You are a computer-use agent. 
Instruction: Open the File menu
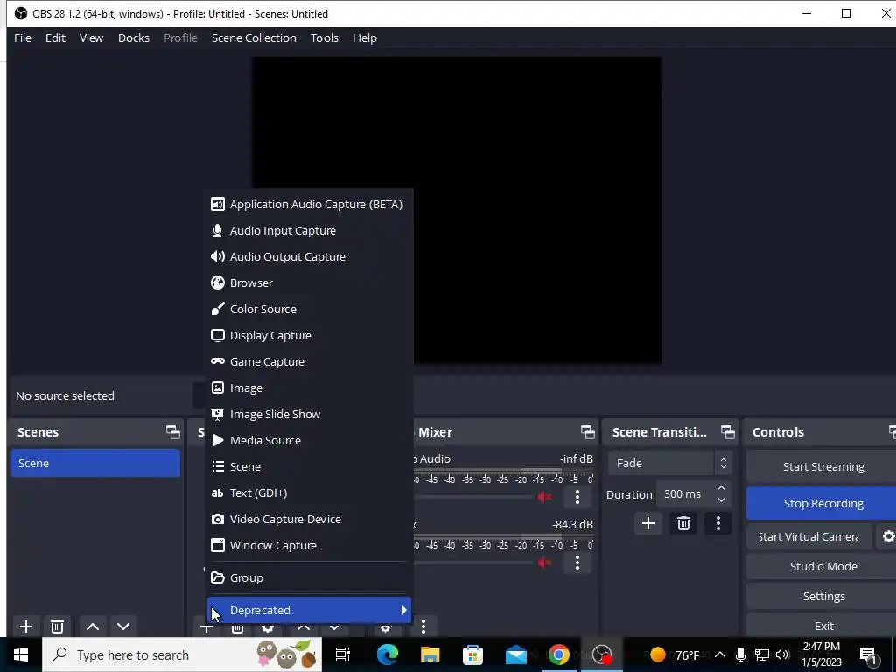pos(23,38)
